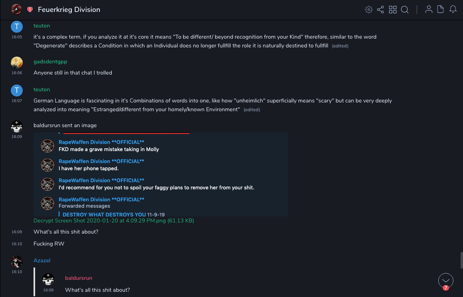Viewport: 463px width, 297px height.
Task: Open the Decrypt Screen Shot png file link
Action: (114, 220)
